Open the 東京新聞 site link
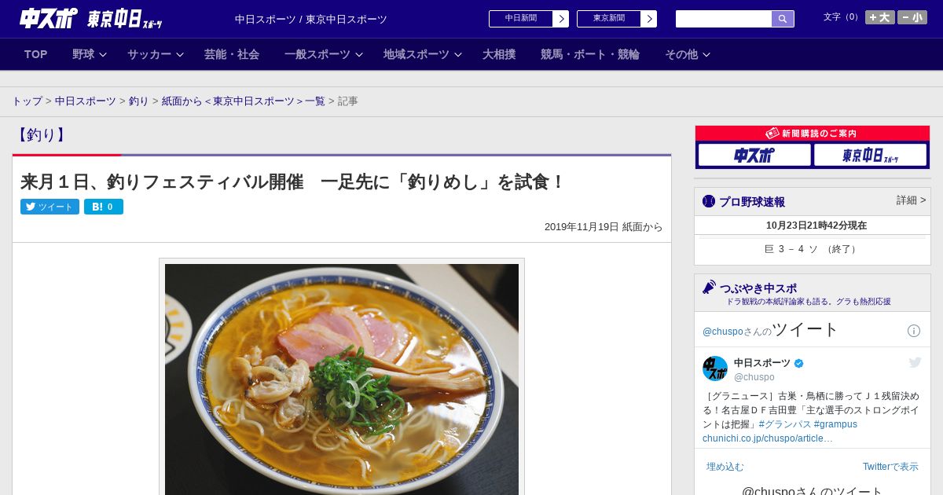 [x=609, y=19]
